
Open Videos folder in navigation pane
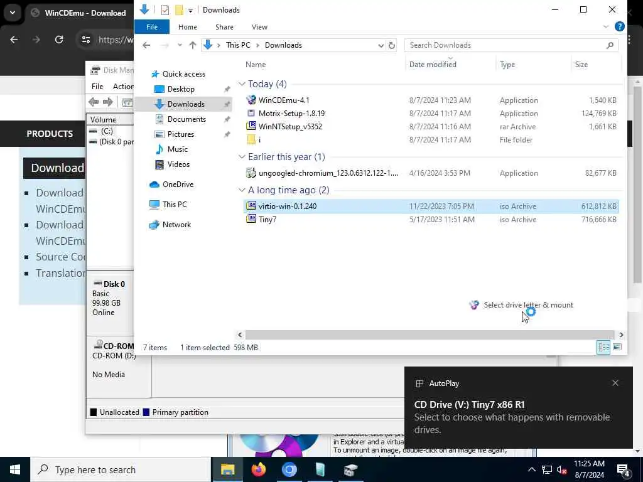pyautogui.click(x=178, y=164)
